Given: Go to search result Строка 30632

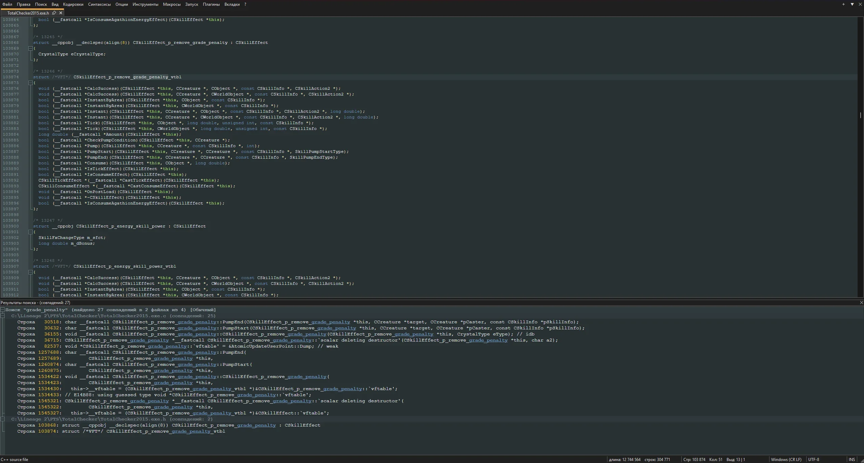Looking at the screenshot, I should [x=301, y=328].
